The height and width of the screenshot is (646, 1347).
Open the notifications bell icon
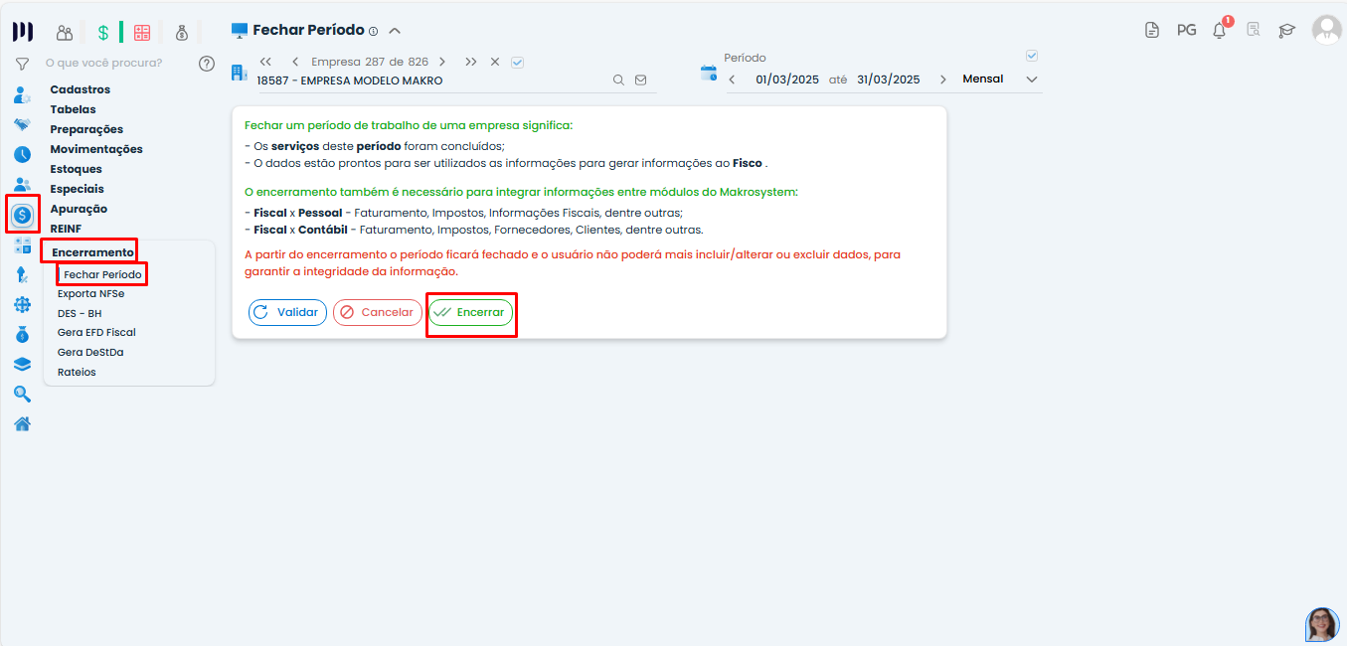(x=1220, y=30)
